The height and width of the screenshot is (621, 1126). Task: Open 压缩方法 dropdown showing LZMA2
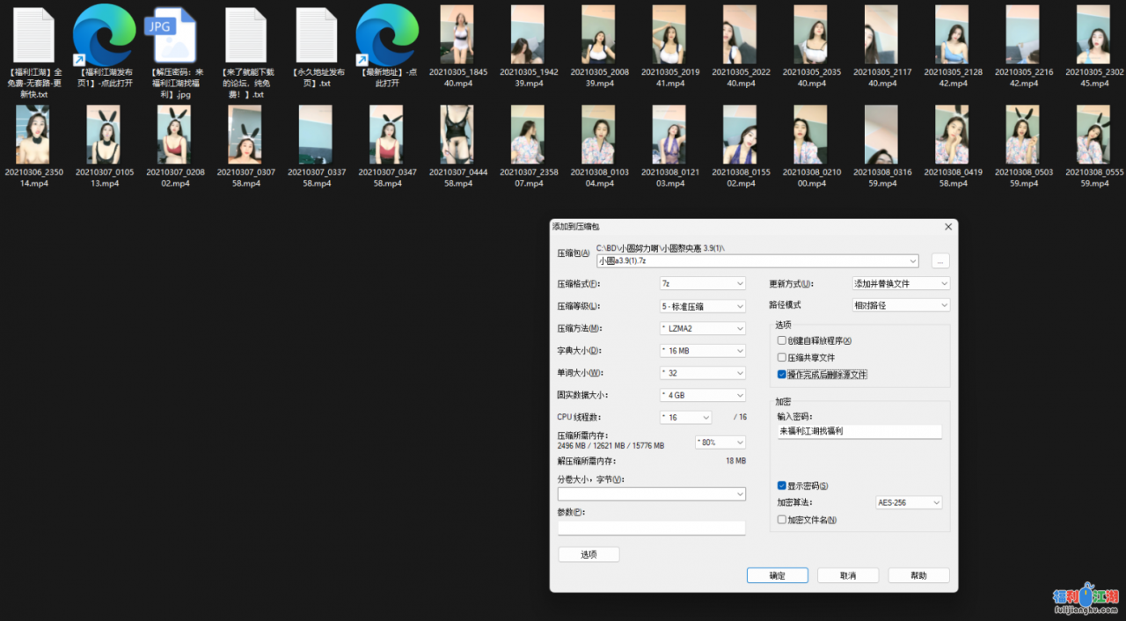(703, 328)
